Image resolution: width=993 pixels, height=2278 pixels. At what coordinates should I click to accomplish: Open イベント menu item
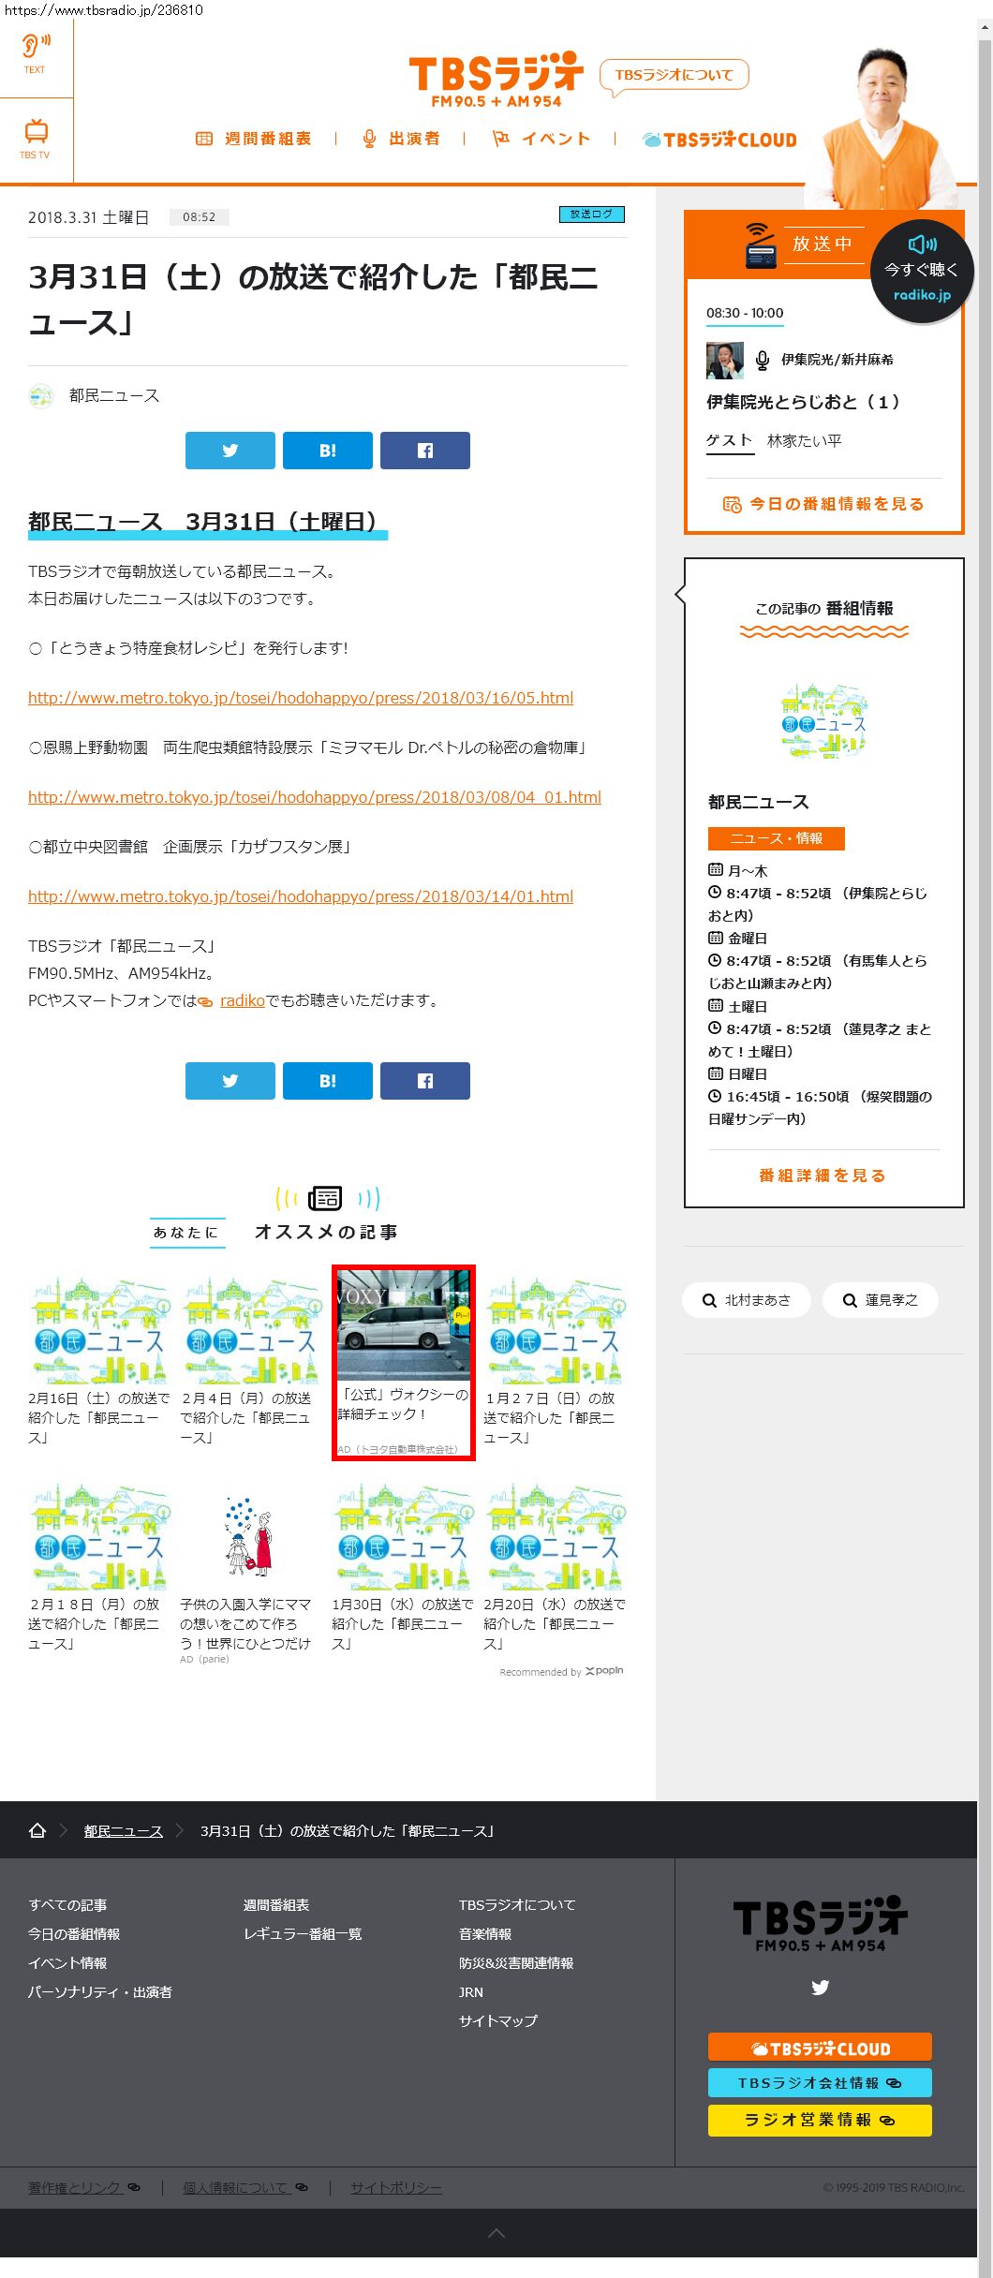541,139
